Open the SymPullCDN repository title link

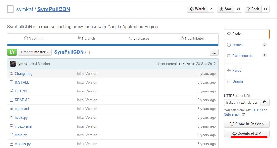pos(54,9)
